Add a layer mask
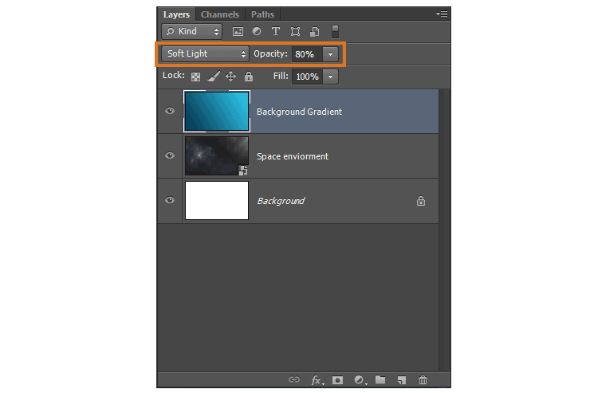590x393 pixels. [x=337, y=380]
